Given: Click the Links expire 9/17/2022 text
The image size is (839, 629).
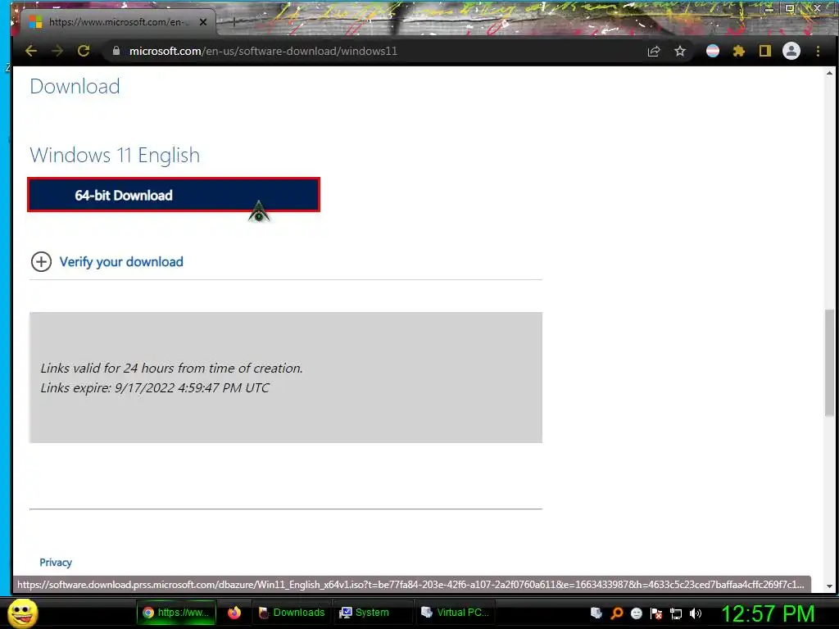Looking at the screenshot, I should (155, 387).
